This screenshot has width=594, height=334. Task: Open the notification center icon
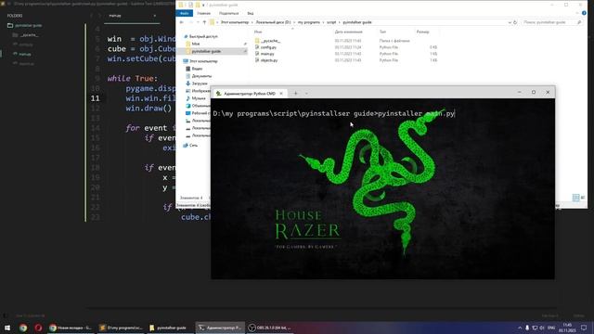[x=584, y=328]
